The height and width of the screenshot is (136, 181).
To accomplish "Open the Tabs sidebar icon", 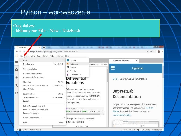I will (17, 93).
